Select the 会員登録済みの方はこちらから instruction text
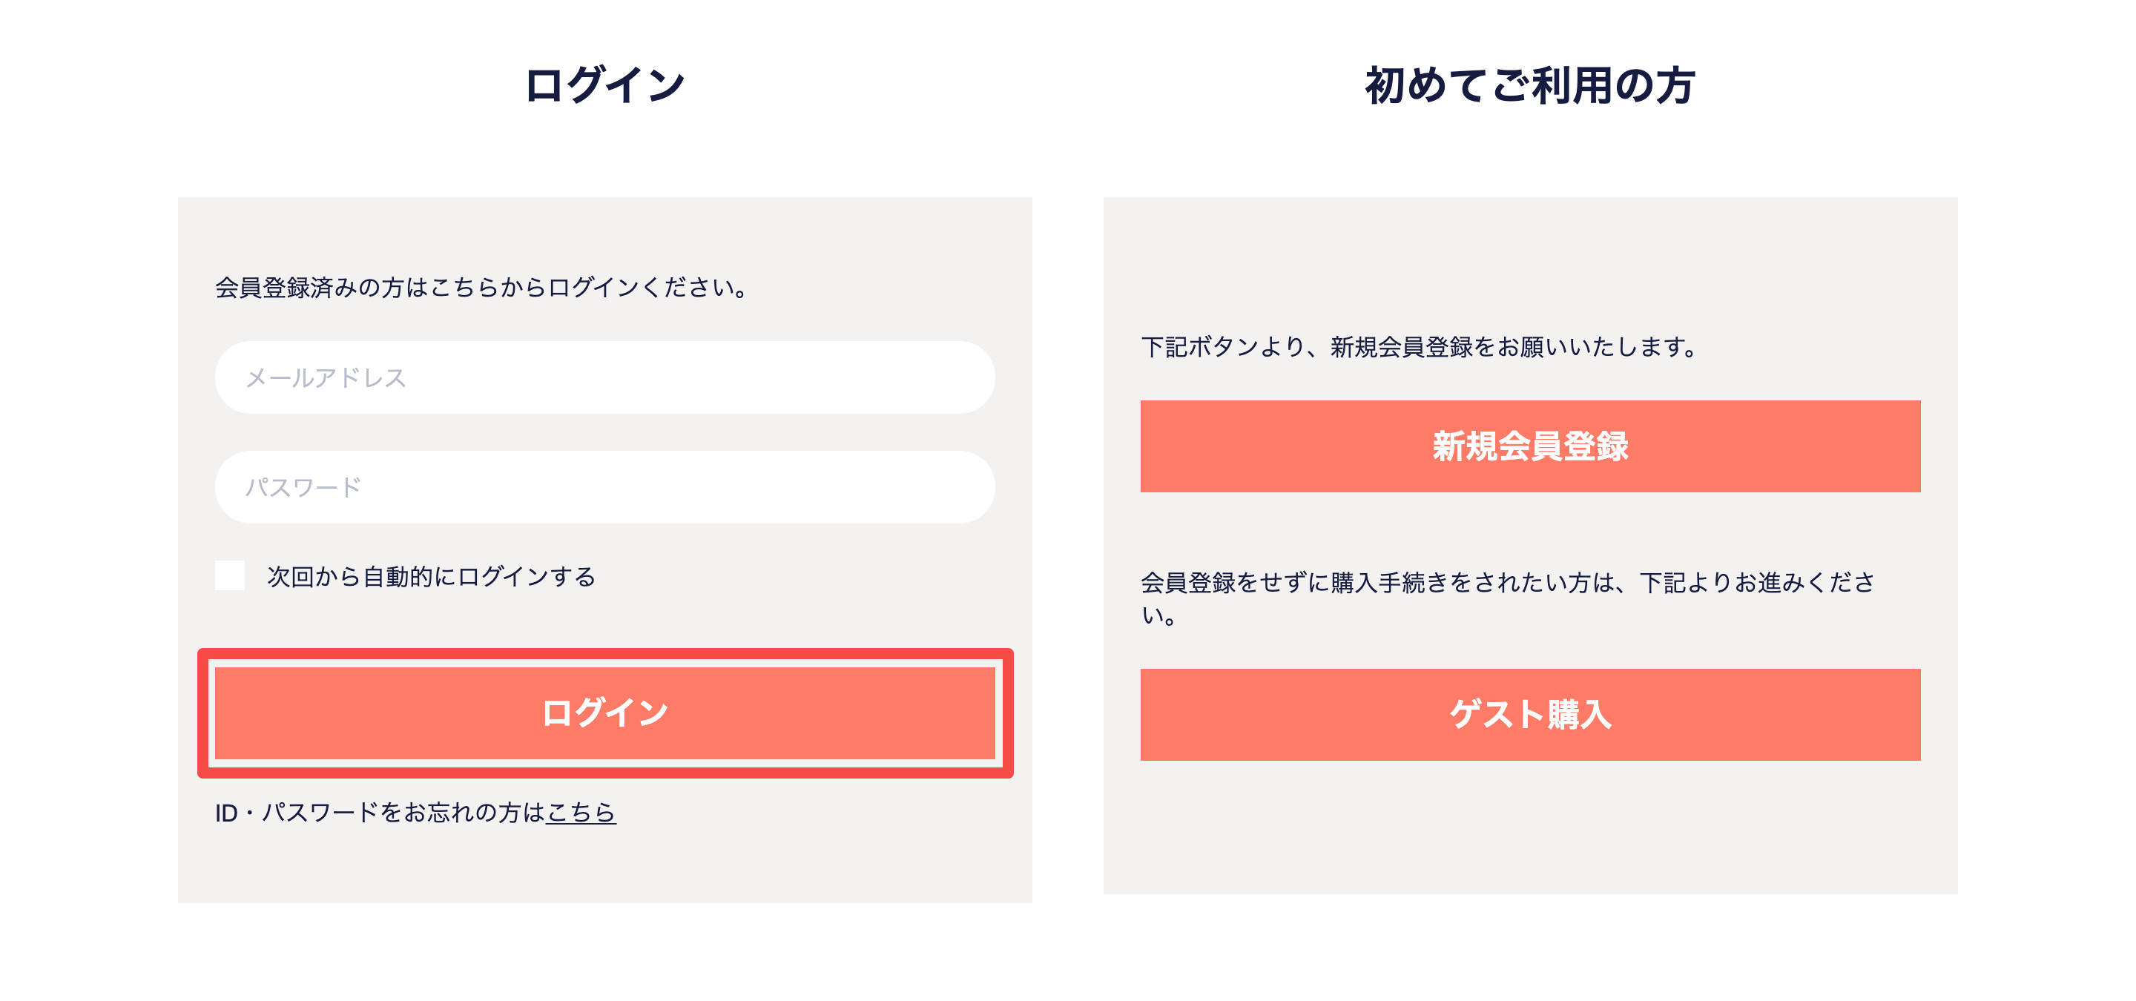 (483, 288)
